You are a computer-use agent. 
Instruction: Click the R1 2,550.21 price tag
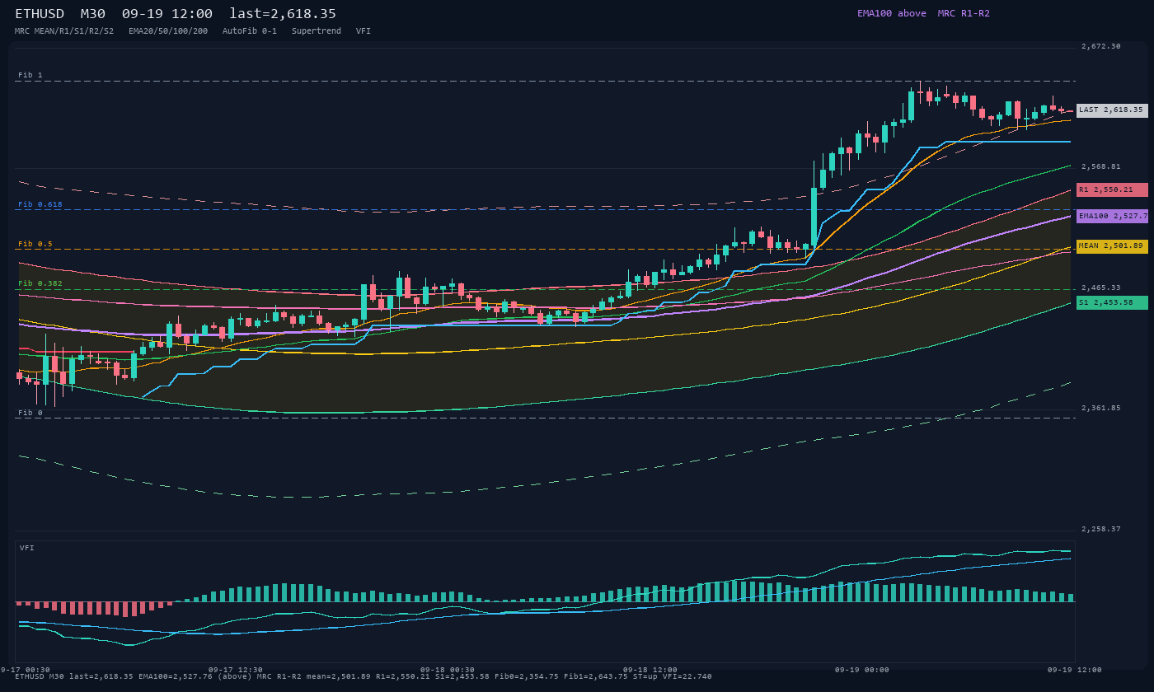(1112, 189)
